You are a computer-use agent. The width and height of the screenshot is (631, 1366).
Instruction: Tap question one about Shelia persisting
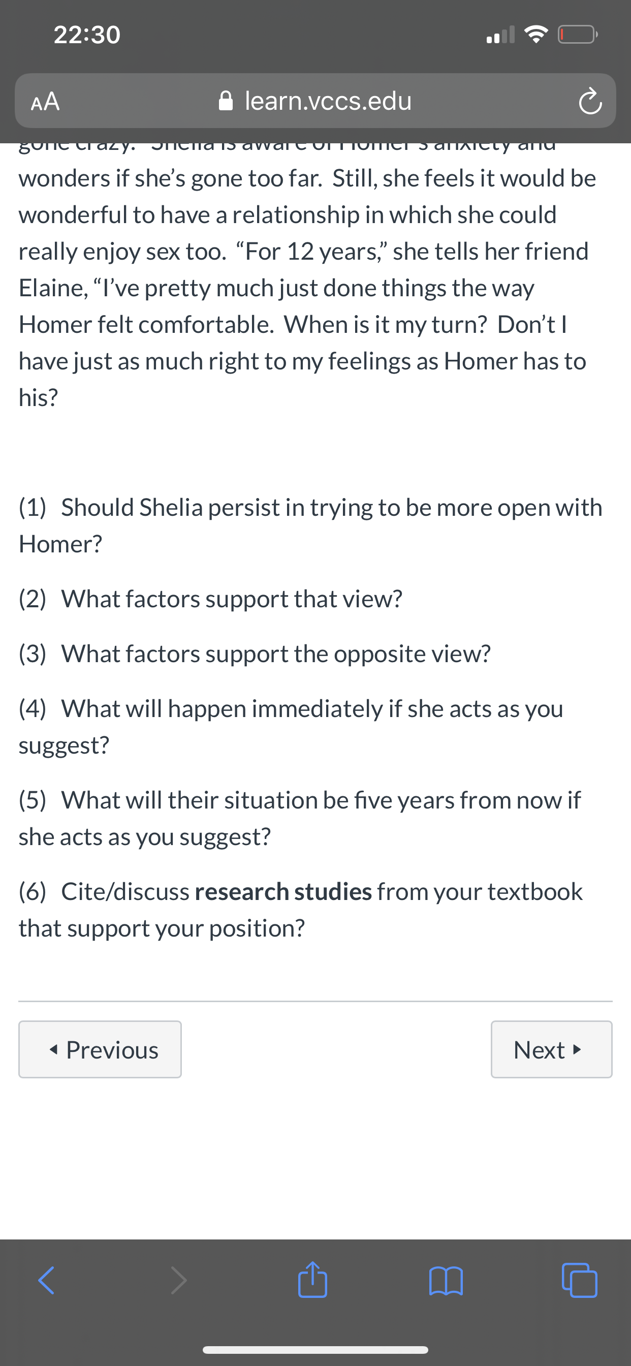(x=311, y=525)
